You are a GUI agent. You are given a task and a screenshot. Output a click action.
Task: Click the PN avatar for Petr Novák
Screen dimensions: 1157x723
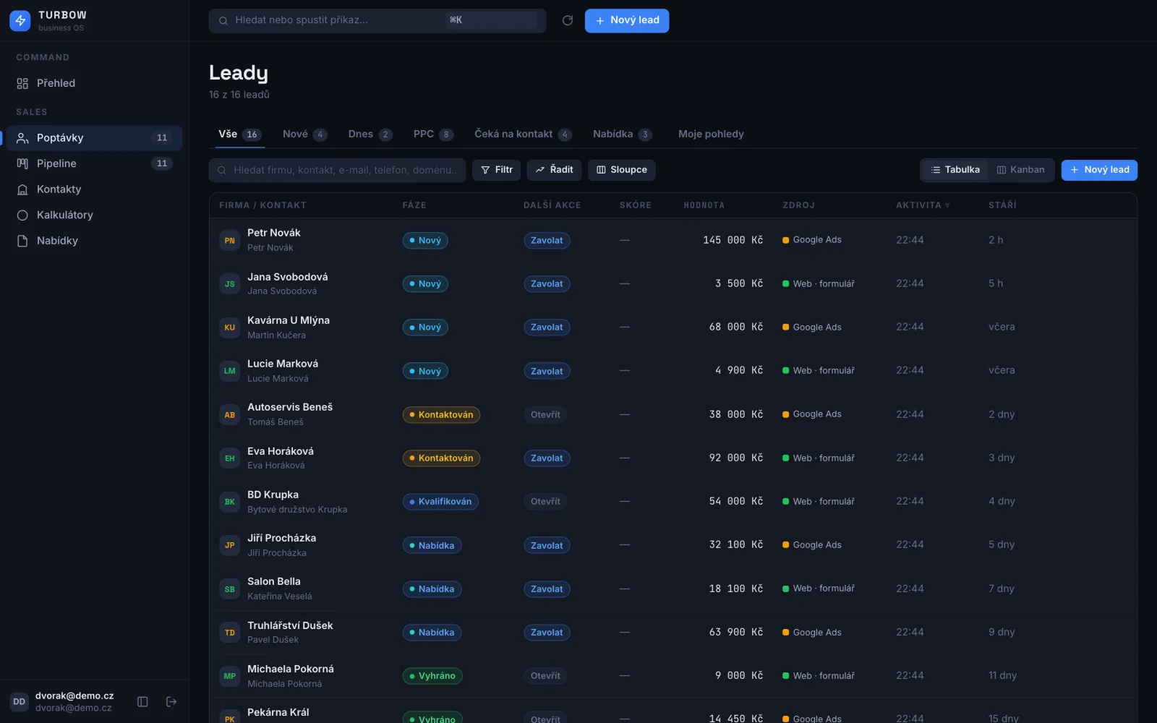[229, 240]
